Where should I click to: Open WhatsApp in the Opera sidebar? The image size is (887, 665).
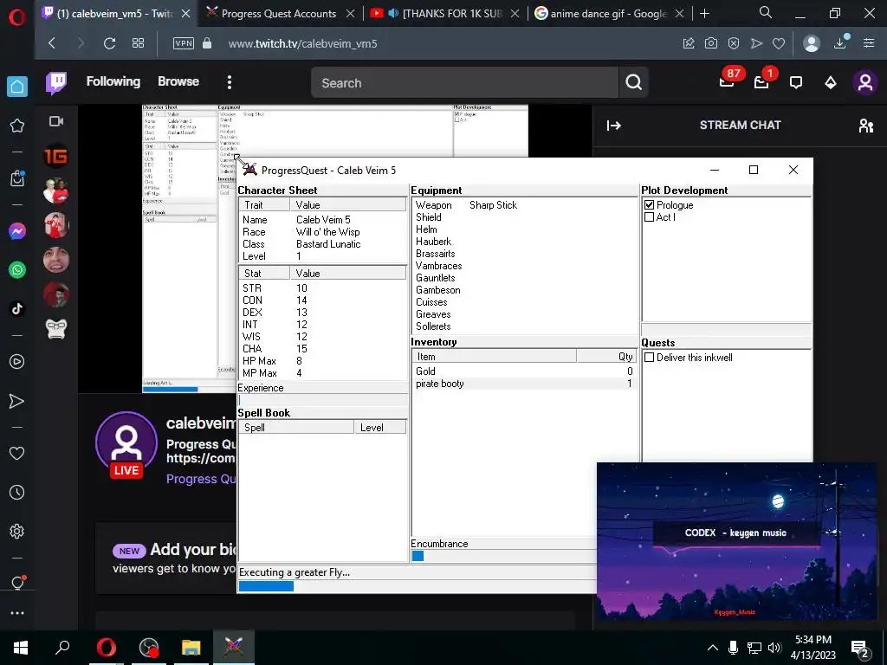17,270
